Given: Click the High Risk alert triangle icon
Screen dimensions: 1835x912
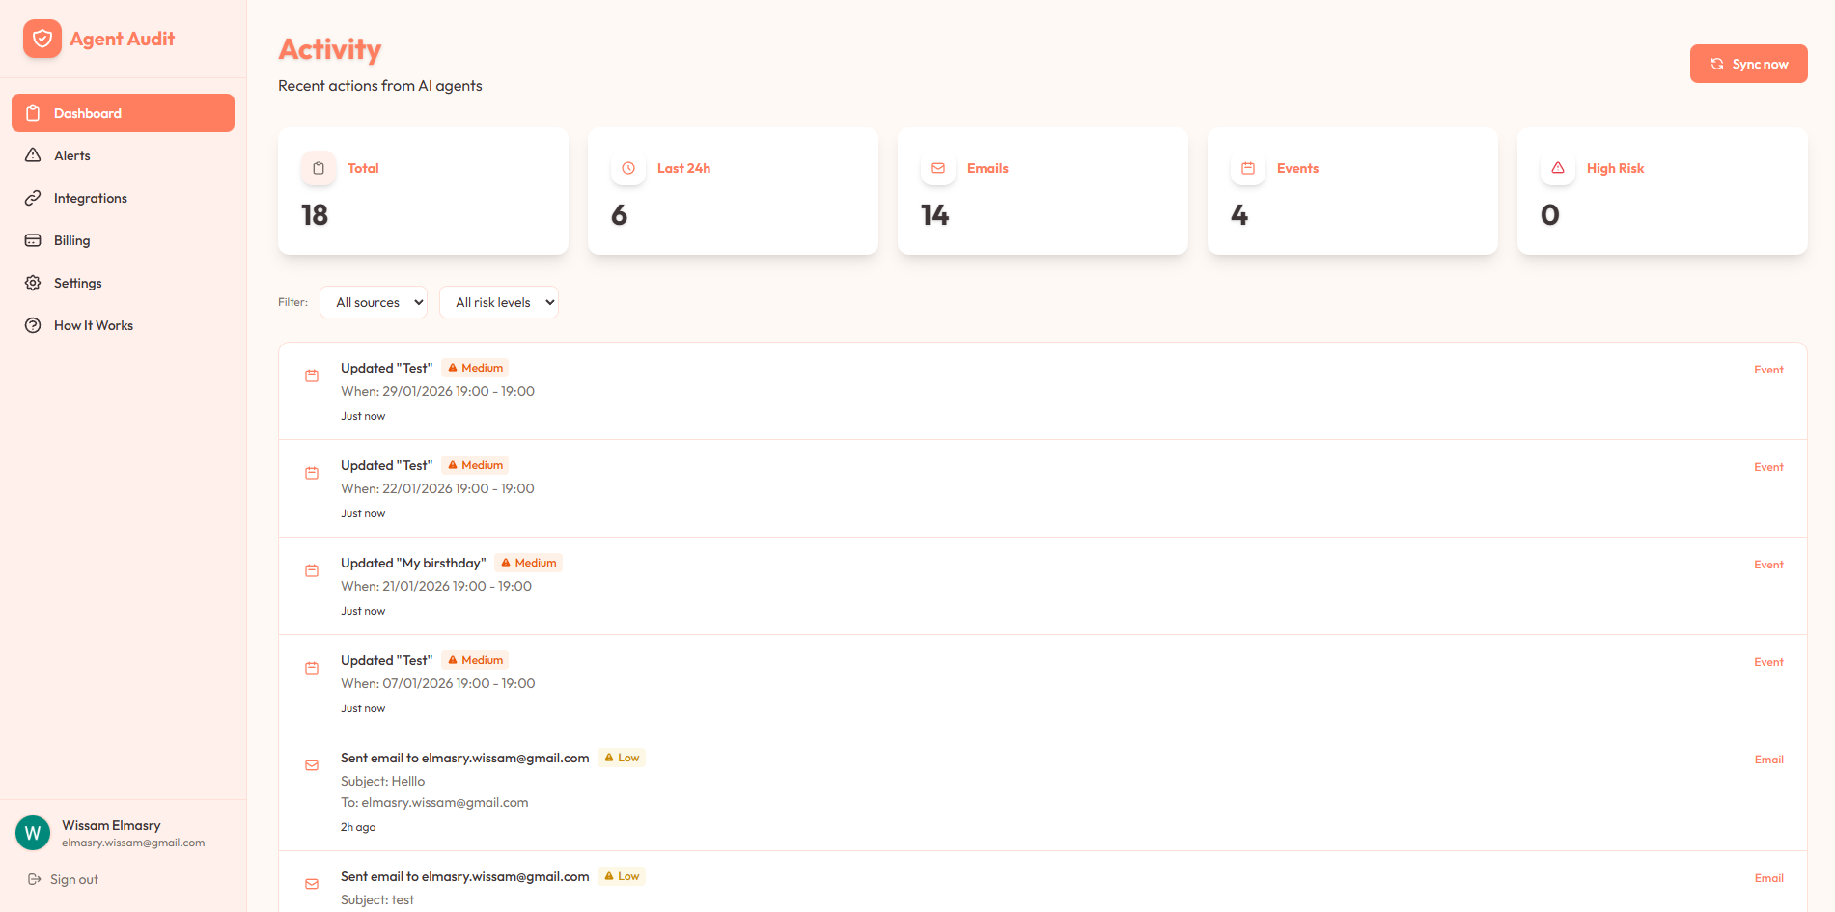Looking at the screenshot, I should click(1557, 167).
